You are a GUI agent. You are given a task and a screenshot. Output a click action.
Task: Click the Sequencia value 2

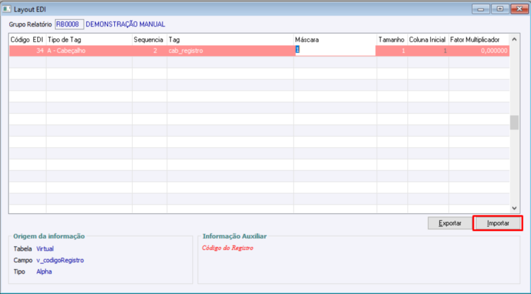click(155, 51)
